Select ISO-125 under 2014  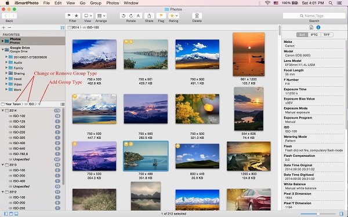[19, 122]
